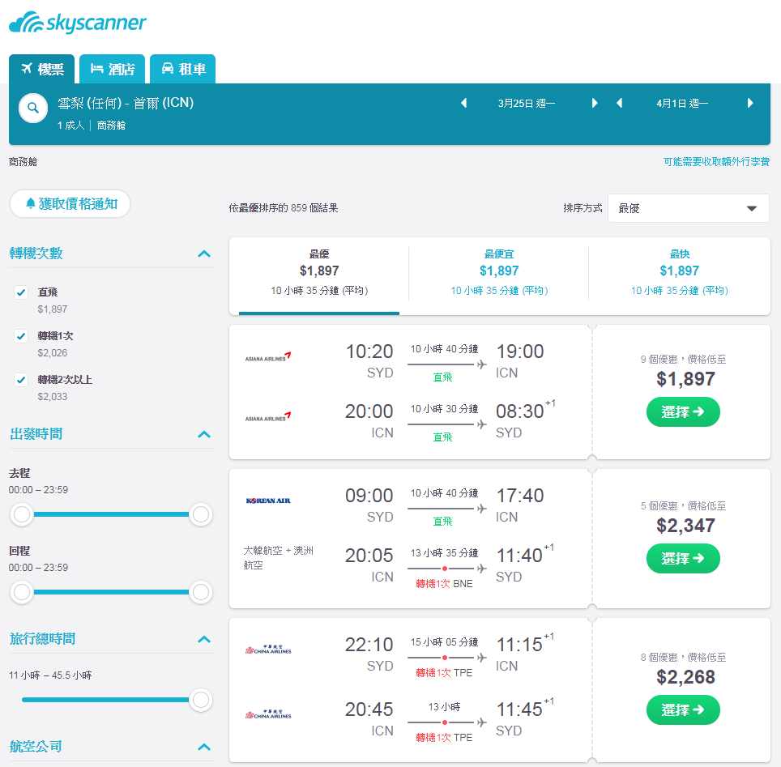Go to previous departure date arrow
This screenshot has width=781, height=767.
click(x=463, y=103)
